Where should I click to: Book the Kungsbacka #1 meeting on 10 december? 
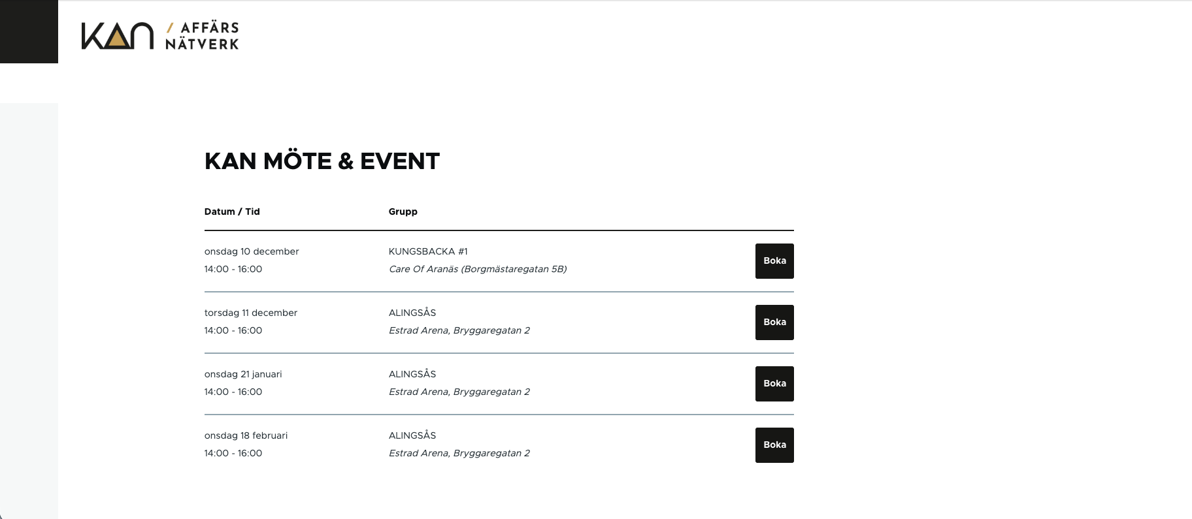click(774, 261)
